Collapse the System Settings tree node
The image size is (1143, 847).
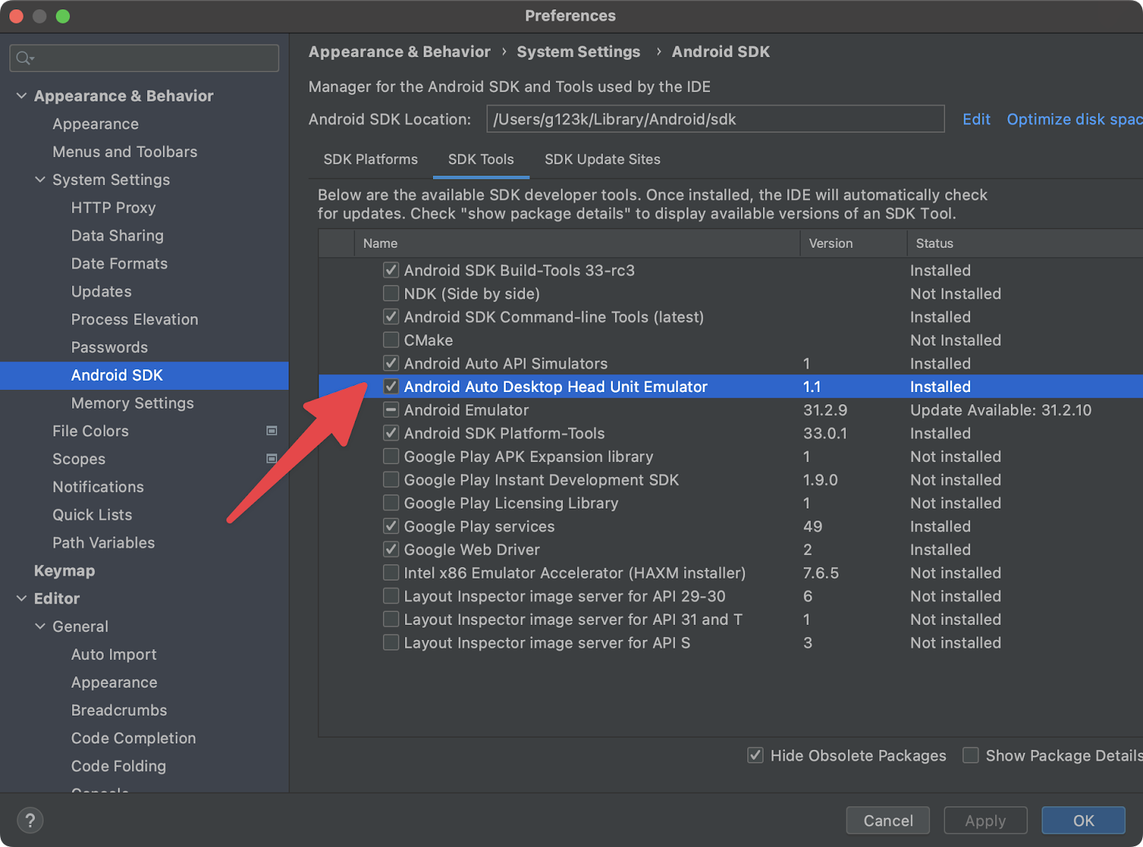tap(40, 179)
